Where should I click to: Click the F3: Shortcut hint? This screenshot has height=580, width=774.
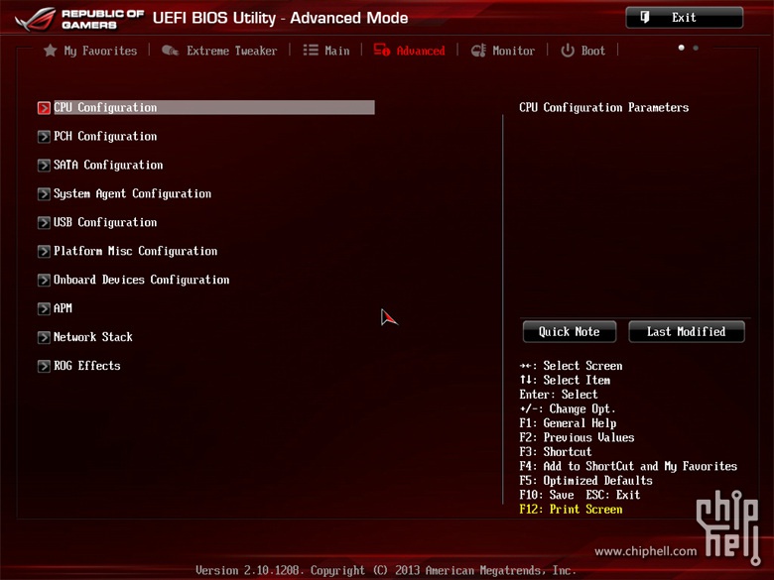click(556, 452)
